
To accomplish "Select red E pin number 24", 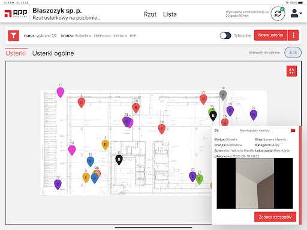I will [162, 129].
